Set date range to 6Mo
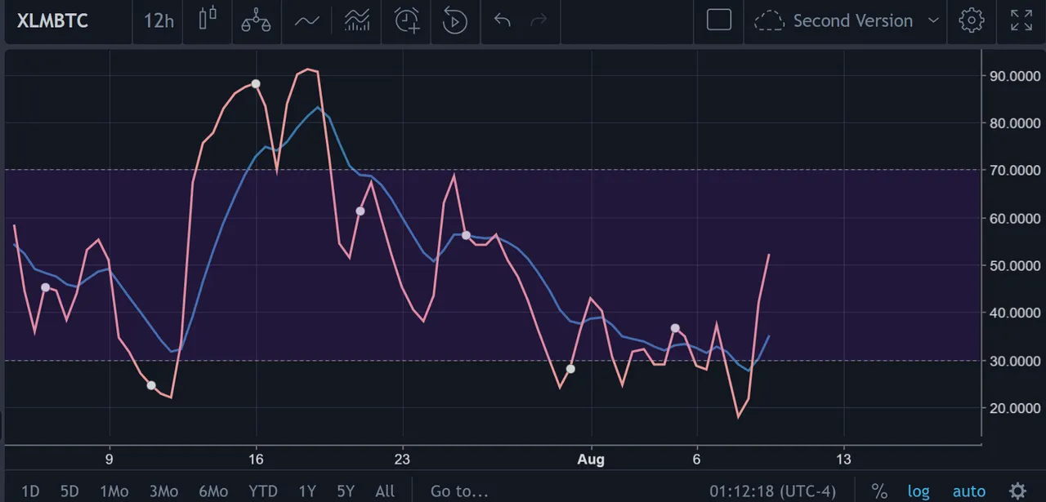 tap(213, 491)
